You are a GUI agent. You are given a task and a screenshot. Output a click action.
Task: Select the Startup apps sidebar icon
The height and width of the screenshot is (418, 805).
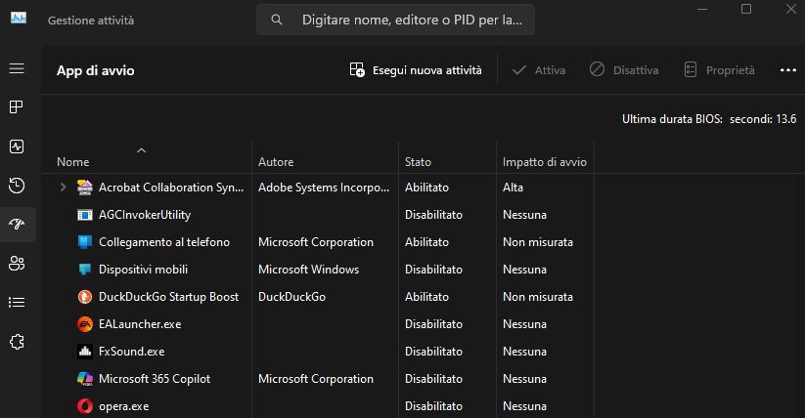click(17, 224)
